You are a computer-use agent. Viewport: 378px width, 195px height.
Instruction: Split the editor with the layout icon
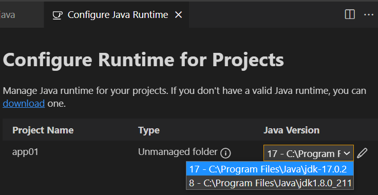[x=350, y=14]
